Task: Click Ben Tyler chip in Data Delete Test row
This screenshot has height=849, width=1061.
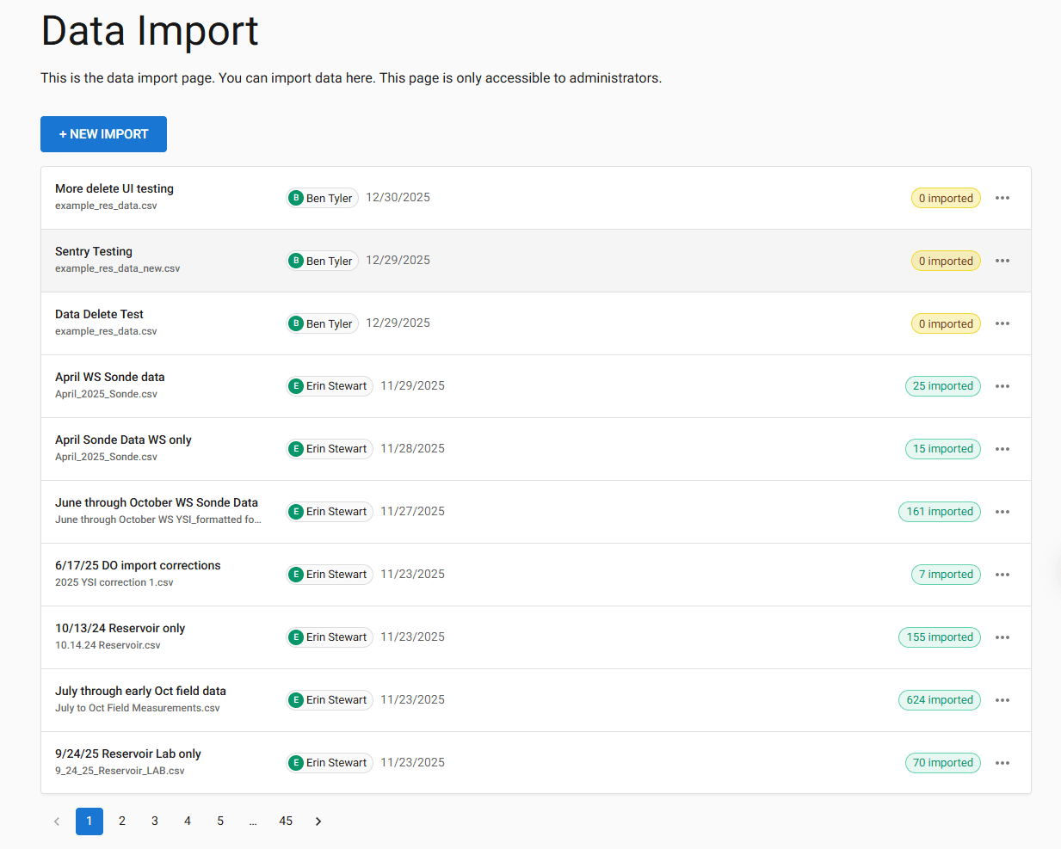Action: [323, 323]
